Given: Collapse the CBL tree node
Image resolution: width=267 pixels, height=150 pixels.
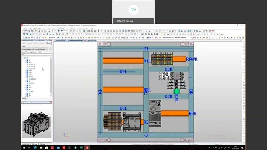Looking at the screenshot, I should coord(25,62).
